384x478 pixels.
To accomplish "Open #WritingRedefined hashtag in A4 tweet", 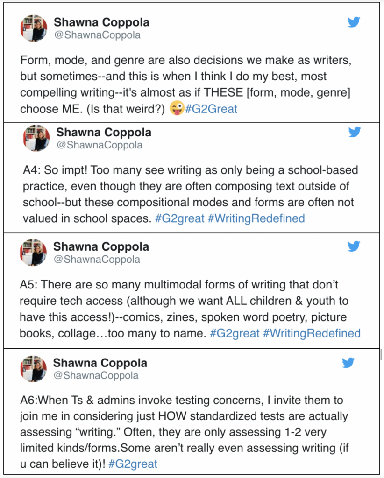I will [256, 218].
